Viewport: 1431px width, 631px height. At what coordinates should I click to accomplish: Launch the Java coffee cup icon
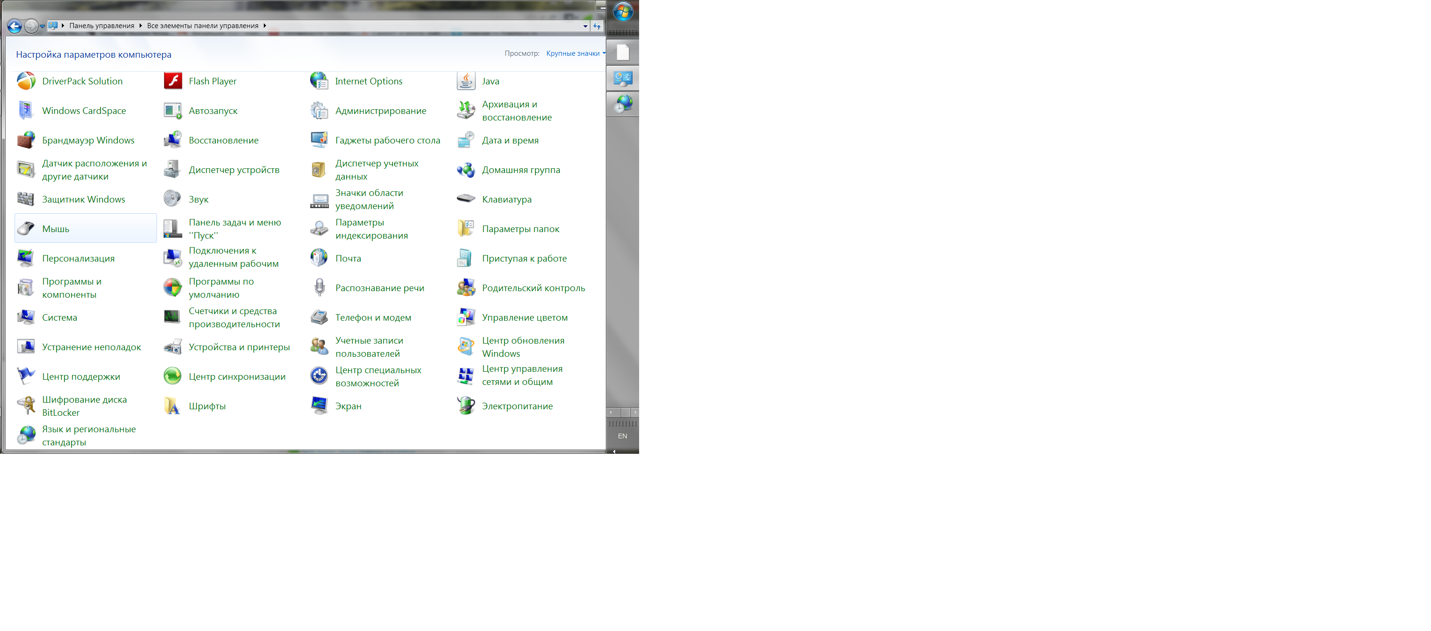pyautogui.click(x=466, y=81)
